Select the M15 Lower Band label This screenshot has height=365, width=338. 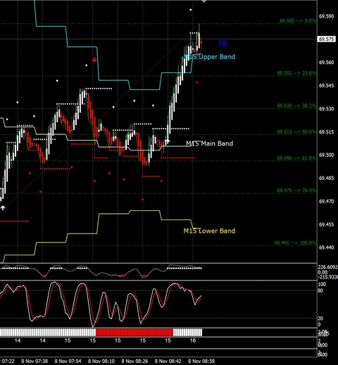pos(209,231)
